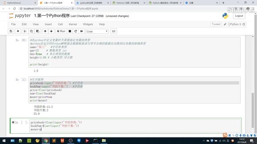Viewport: 257px width, 144px height.
Task: Open Sublime Text from the taskbar
Action: (54, 140)
